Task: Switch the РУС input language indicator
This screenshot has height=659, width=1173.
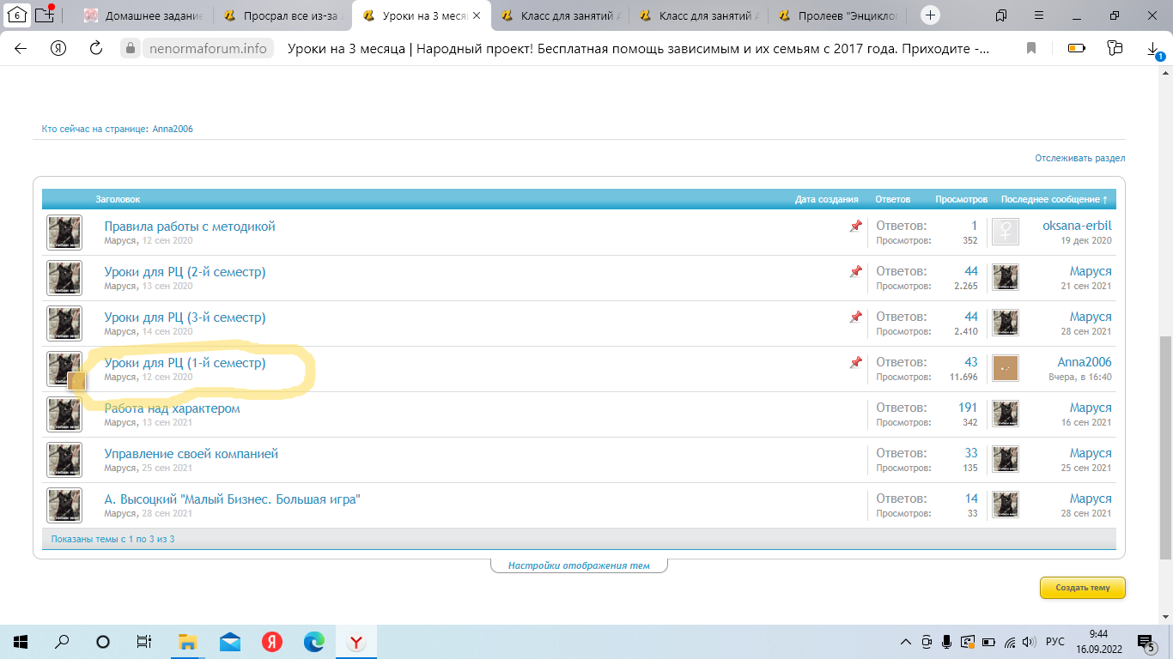Action: pyautogui.click(x=1055, y=642)
